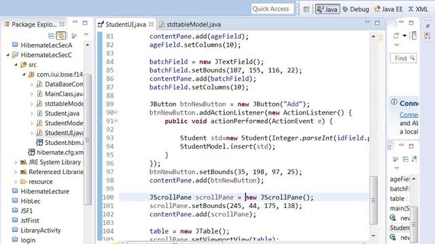Select the HibernateLecture project

pos(45,191)
